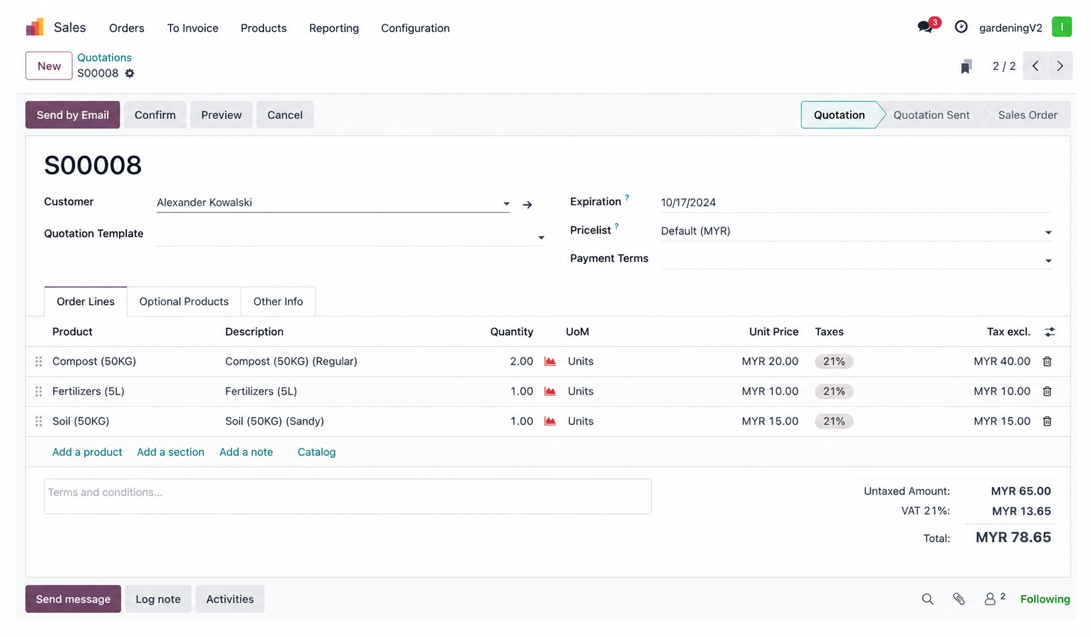The width and height of the screenshot is (1091, 637).
Task: Click the Quotation Sent status stage
Action: [x=931, y=115]
